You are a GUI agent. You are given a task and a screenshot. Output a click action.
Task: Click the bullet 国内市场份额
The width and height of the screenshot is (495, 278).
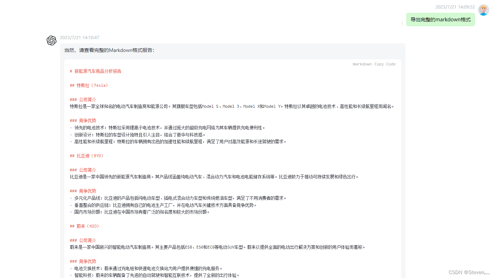140,212
